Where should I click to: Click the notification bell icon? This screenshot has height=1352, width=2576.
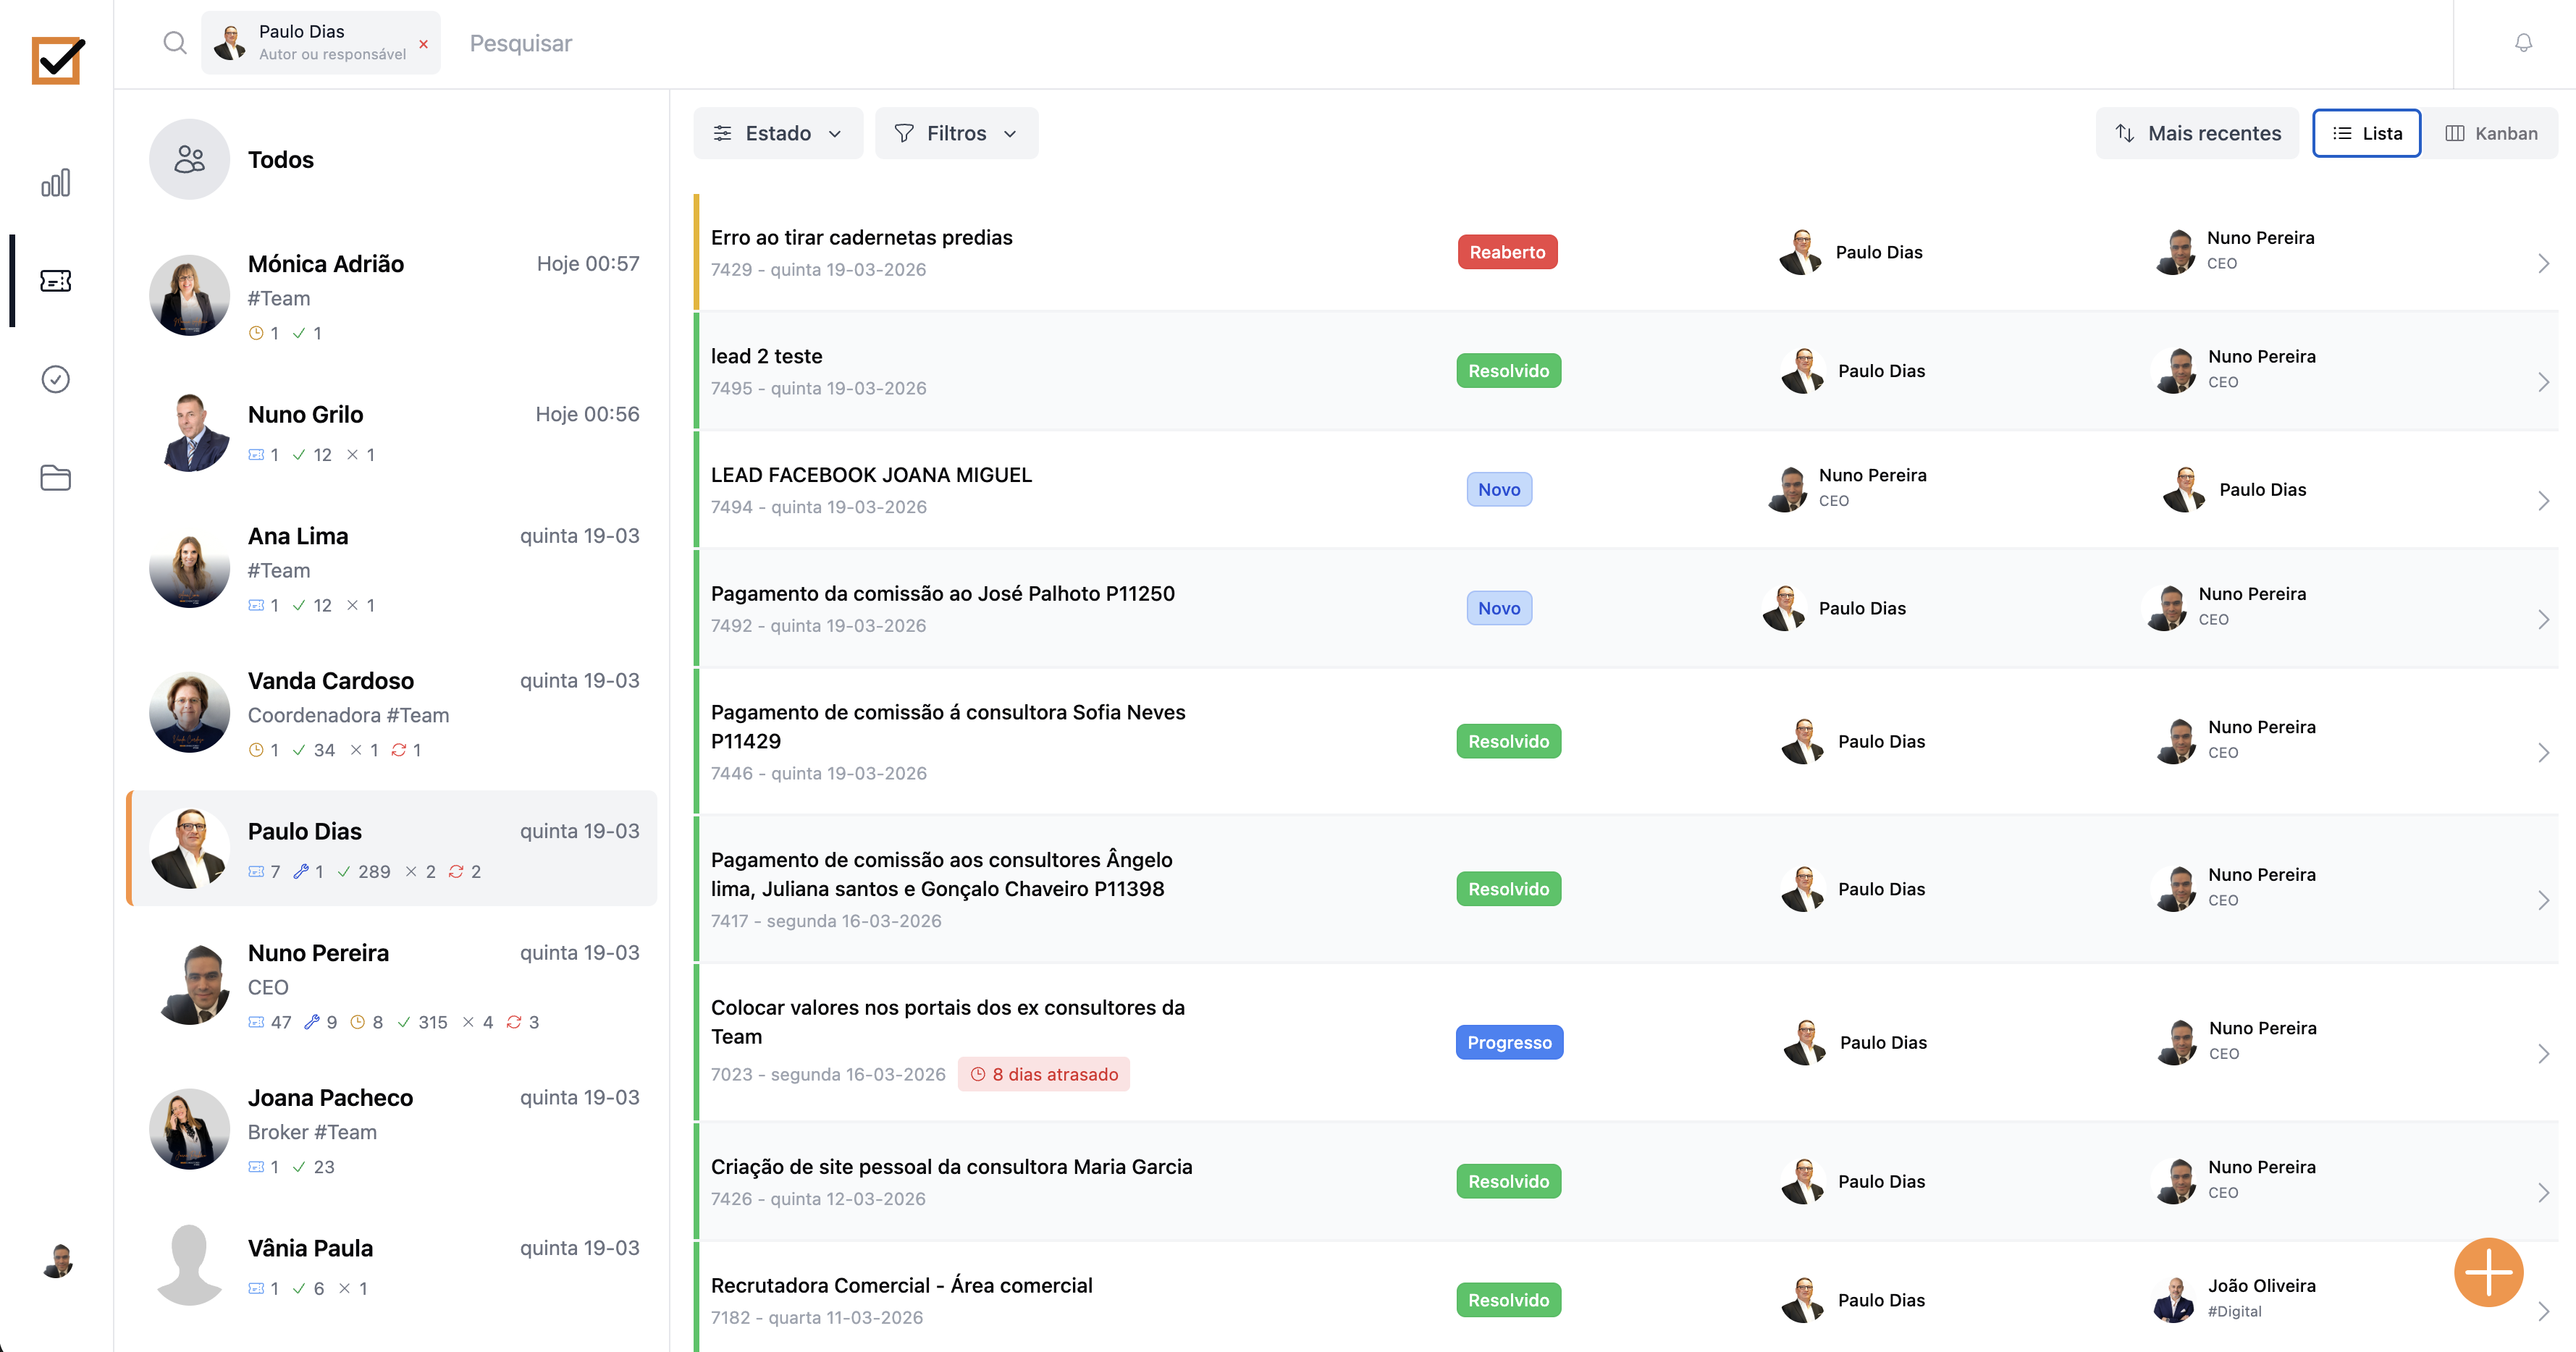[2523, 43]
